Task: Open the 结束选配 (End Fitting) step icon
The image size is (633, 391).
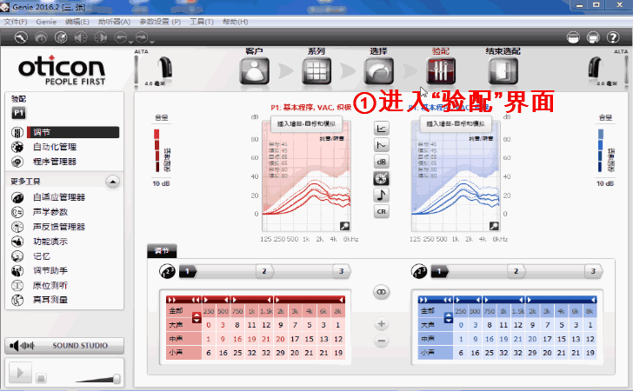Action: pyautogui.click(x=503, y=70)
